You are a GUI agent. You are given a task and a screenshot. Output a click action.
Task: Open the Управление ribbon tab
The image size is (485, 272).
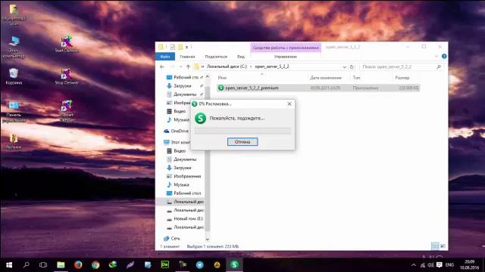285,57
